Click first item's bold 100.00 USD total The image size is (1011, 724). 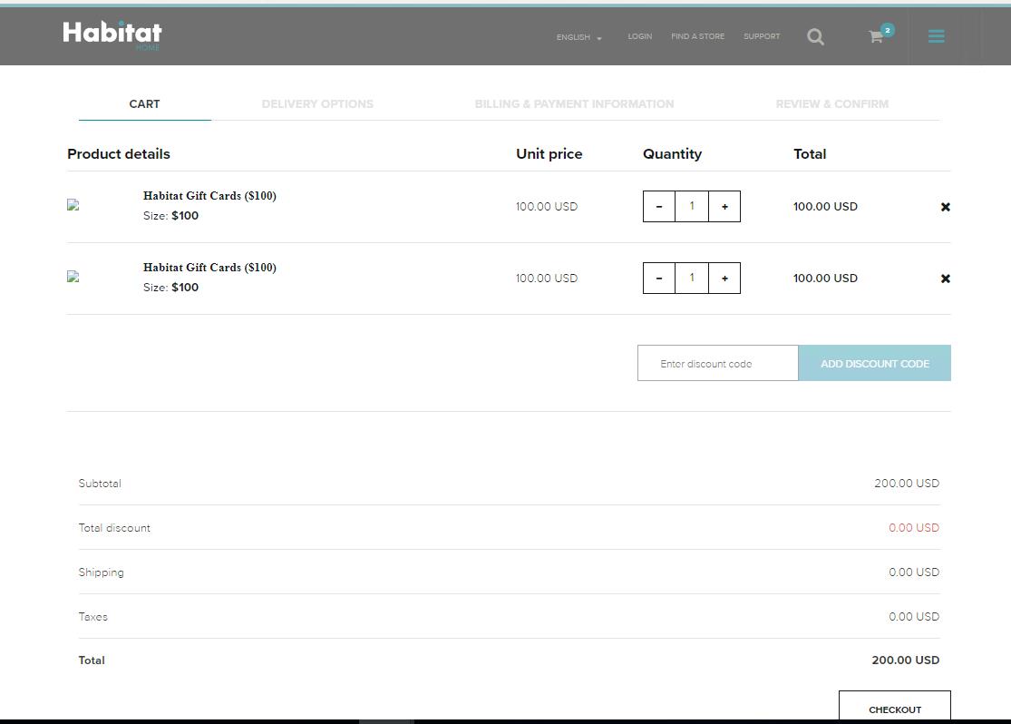825,207
